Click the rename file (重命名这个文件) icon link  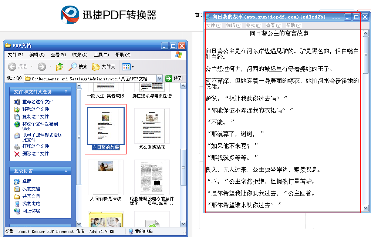pyautogui.click(x=17, y=102)
